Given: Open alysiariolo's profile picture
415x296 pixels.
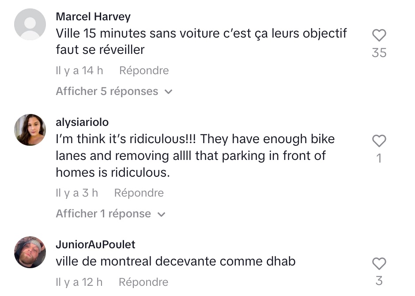Looking at the screenshot, I should [x=30, y=130].
